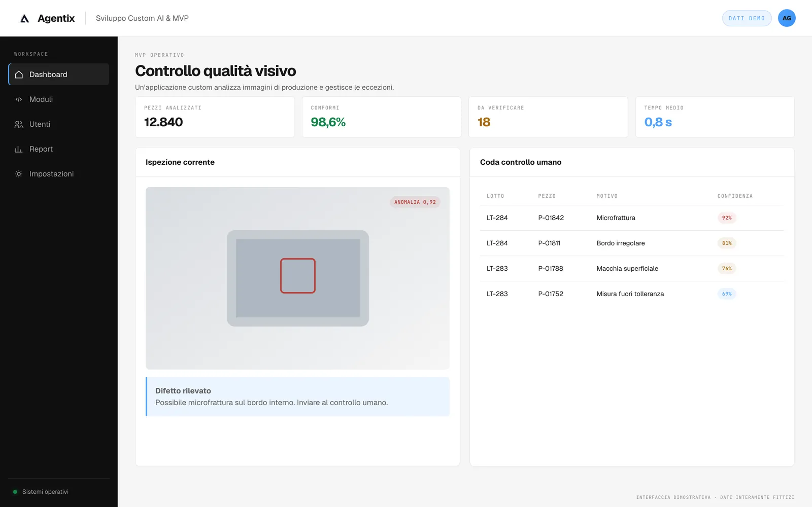Go to Moduli in the sidebar
Image resolution: width=812 pixels, height=507 pixels.
click(59, 99)
